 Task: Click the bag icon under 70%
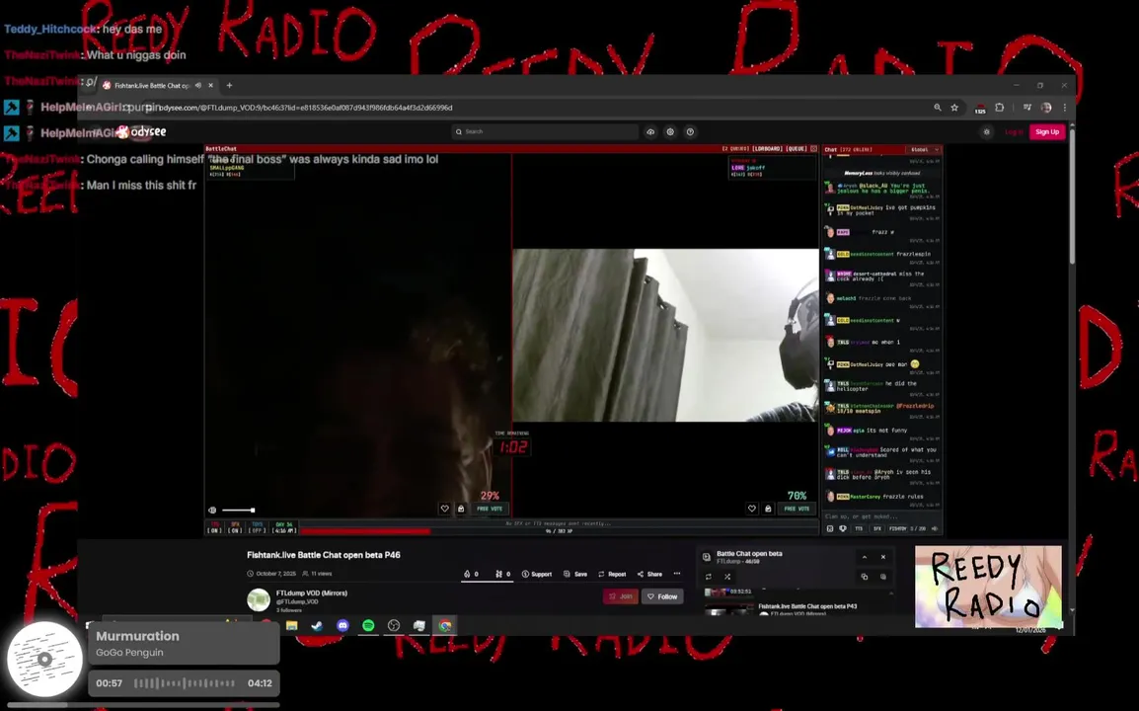(768, 509)
